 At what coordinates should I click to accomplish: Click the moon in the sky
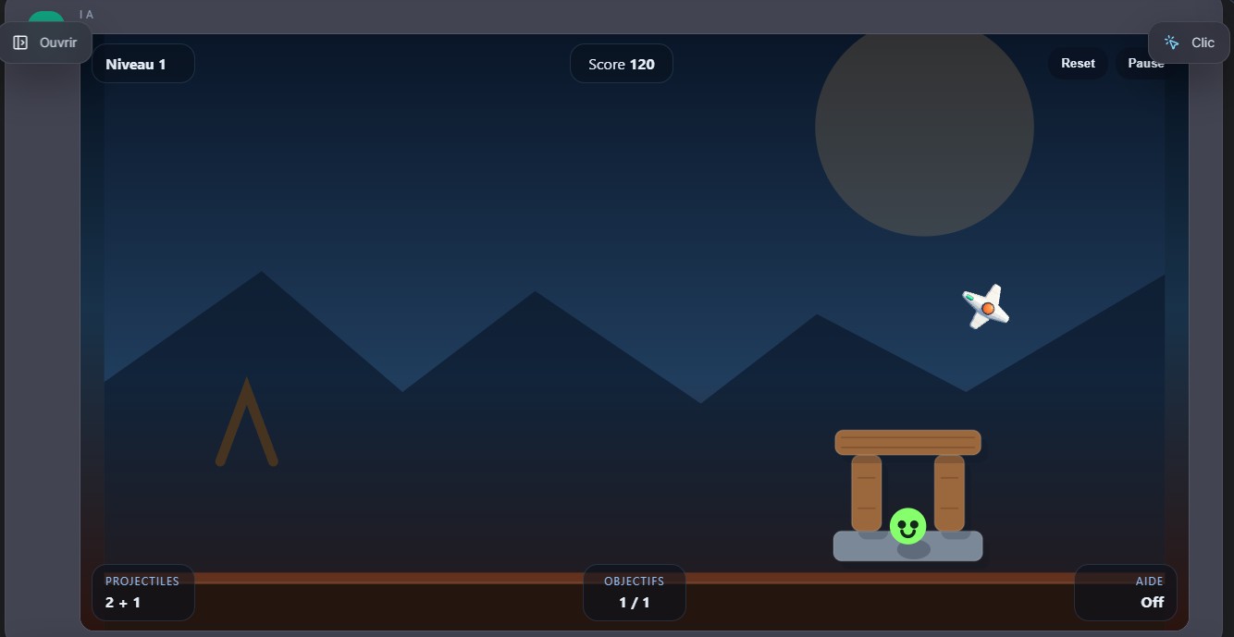pos(923,129)
